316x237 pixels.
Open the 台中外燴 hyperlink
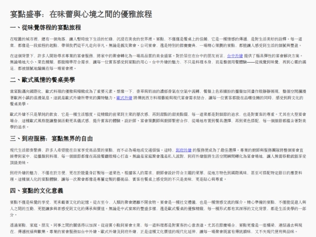tap(235, 56)
